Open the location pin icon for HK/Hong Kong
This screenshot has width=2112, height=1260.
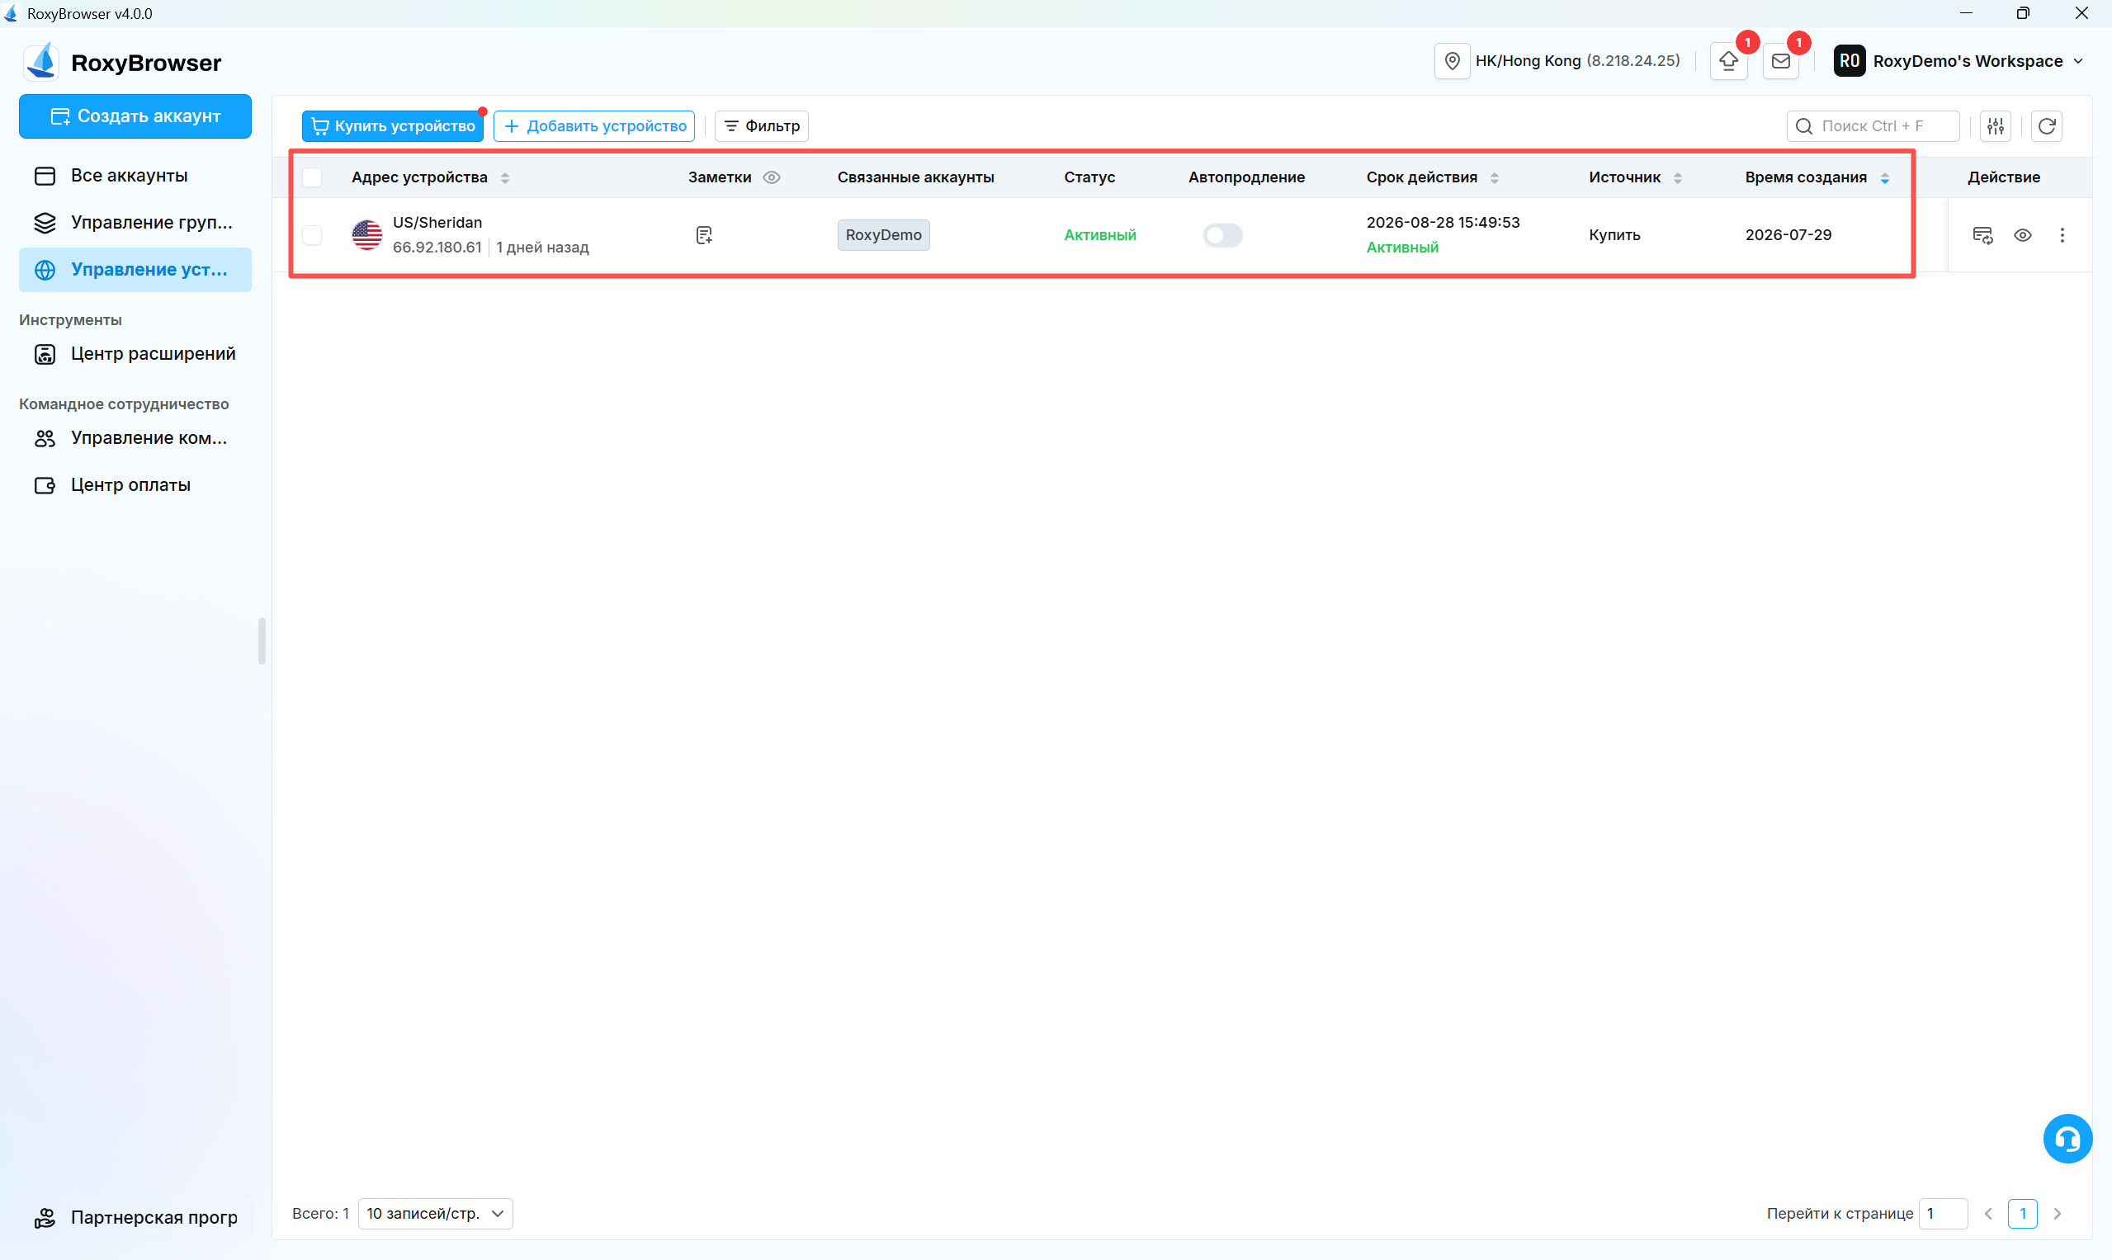[x=1453, y=61]
